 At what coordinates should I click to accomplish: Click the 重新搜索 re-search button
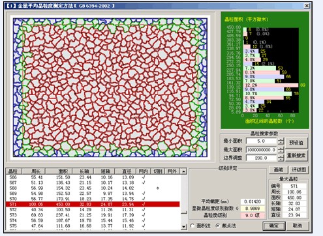tap(296, 156)
